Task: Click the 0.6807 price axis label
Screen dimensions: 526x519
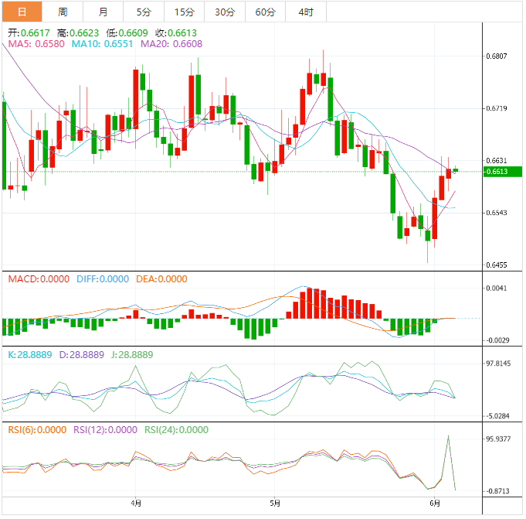Action: tap(499, 56)
